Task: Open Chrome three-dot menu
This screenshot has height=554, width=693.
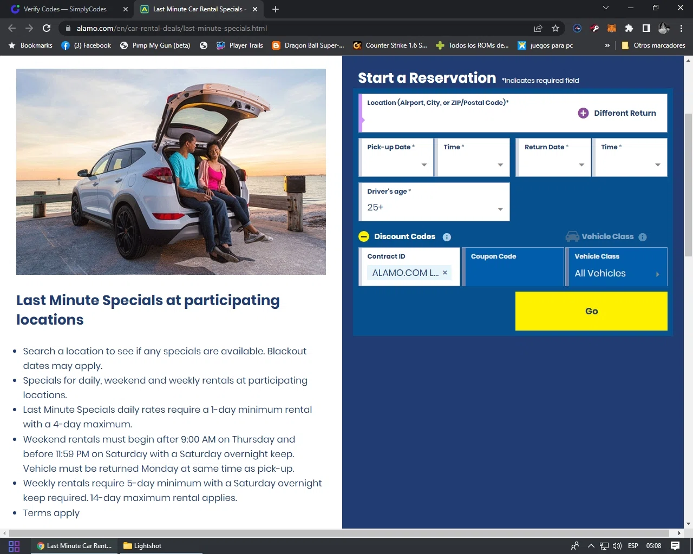Action: [681, 28]
